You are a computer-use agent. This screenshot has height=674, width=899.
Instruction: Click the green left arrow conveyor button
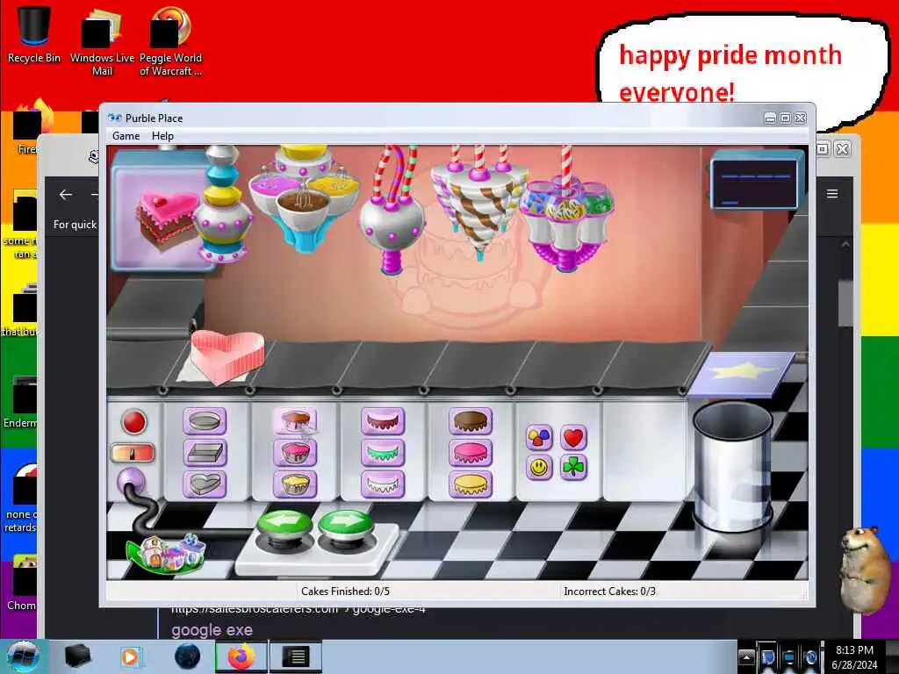pyautogui.click(x=284, y=525)
